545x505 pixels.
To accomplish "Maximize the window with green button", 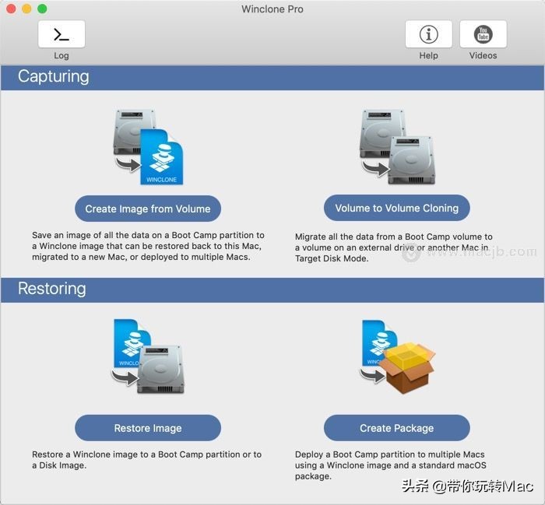I will point(42,9).
